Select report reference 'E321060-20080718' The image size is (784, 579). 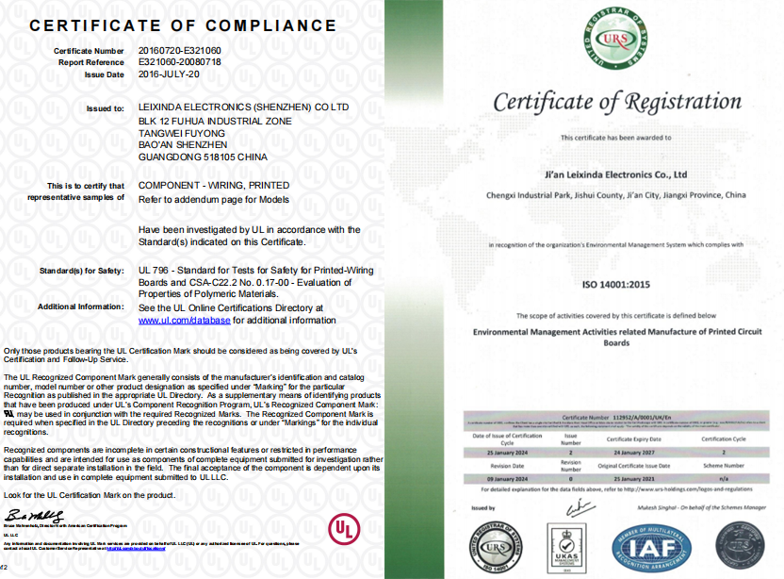click(179, 62)
